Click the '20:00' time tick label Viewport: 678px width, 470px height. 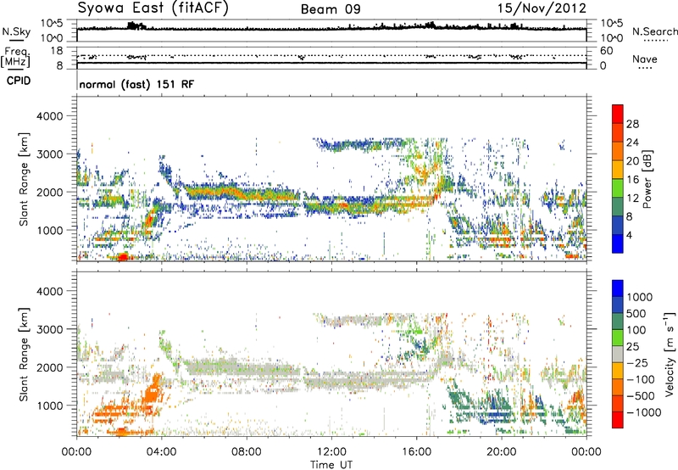(501, 452)
